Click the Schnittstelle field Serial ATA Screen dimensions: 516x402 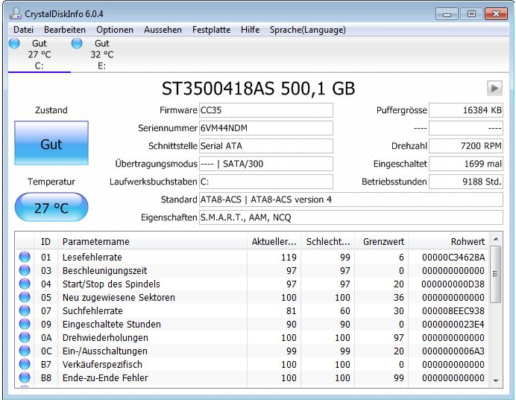click(x=266, y=146)
